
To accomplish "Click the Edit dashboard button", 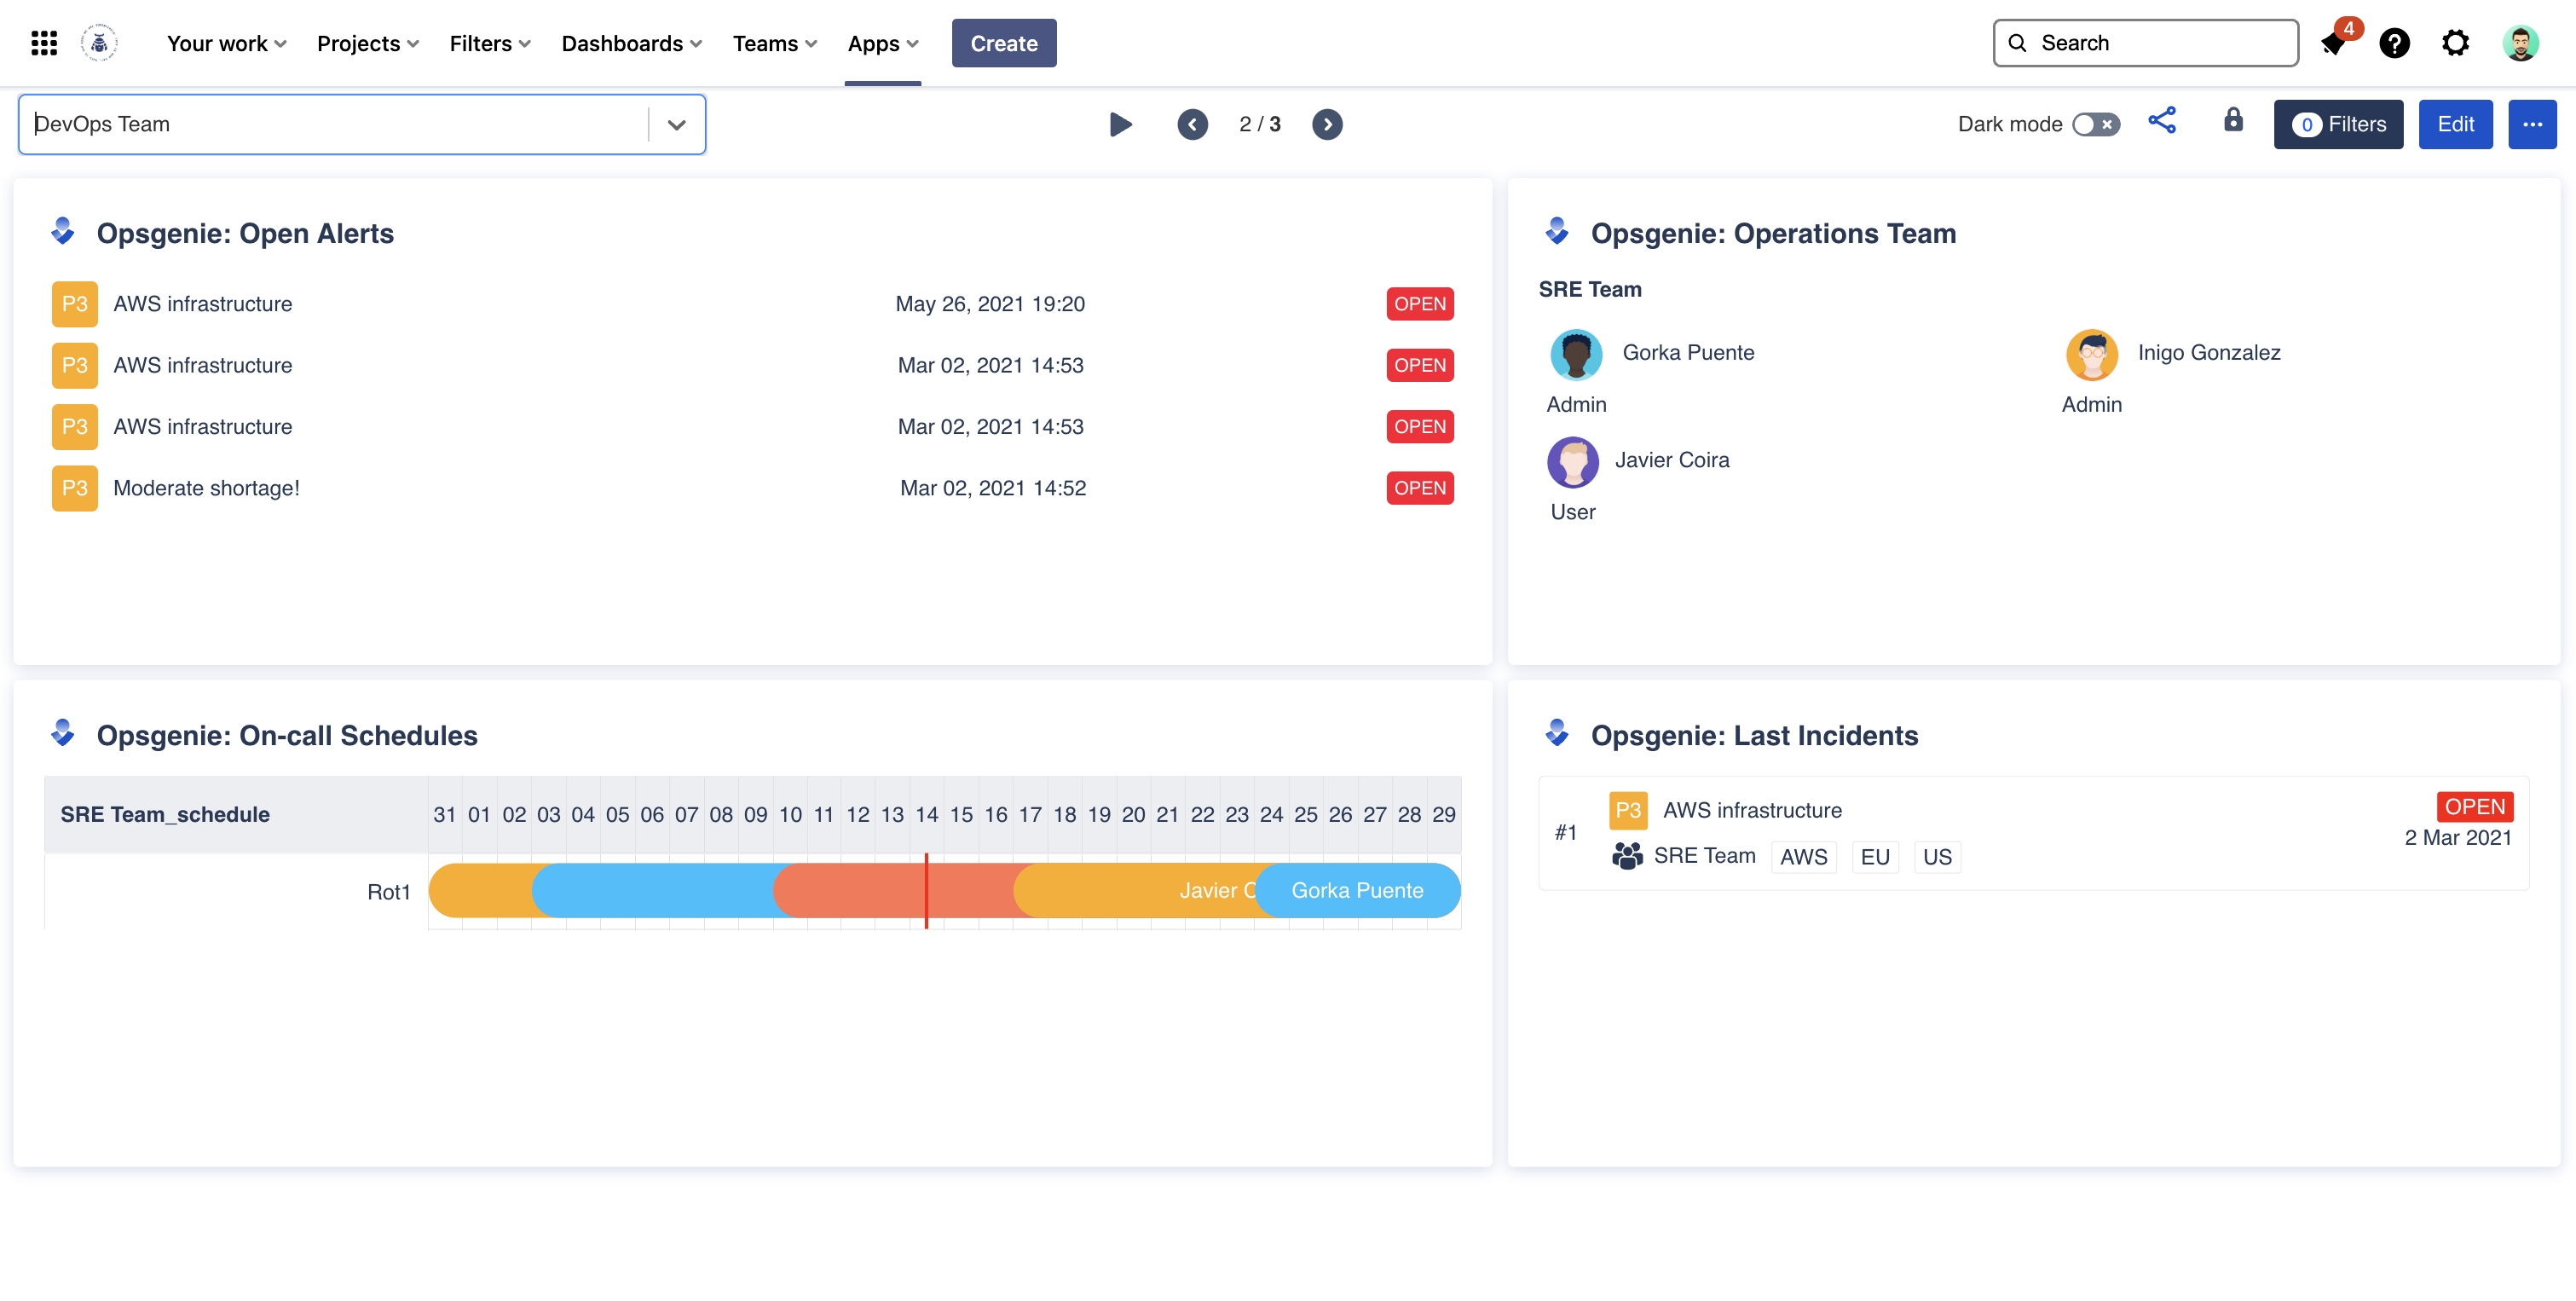I will 2455,124.
